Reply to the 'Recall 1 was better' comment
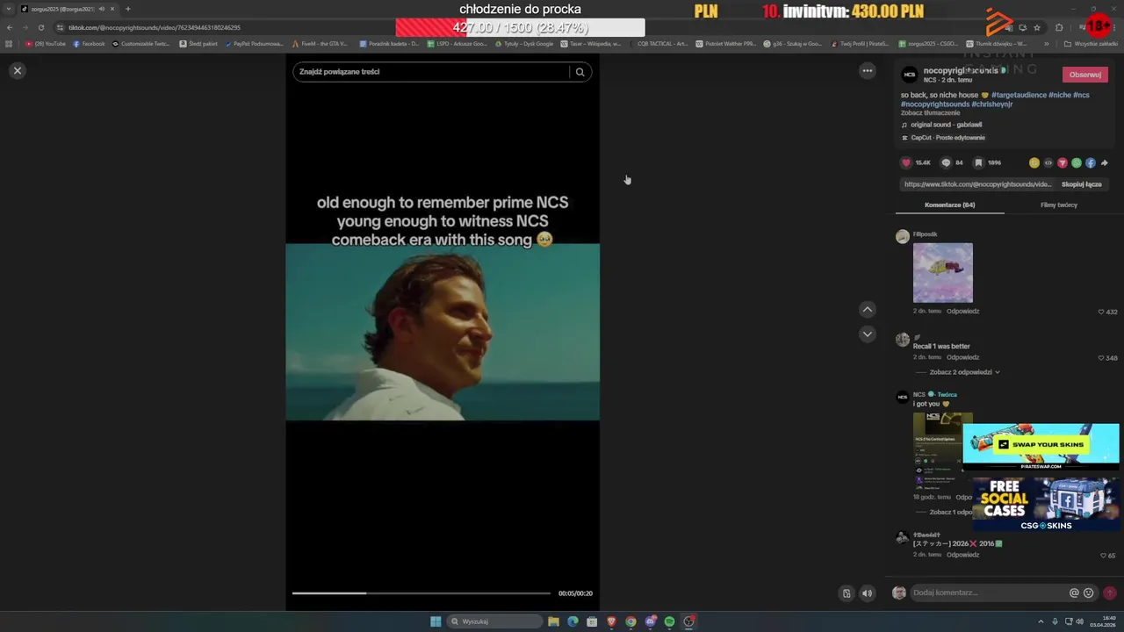 pyautogui.click(x=962, y=357)
